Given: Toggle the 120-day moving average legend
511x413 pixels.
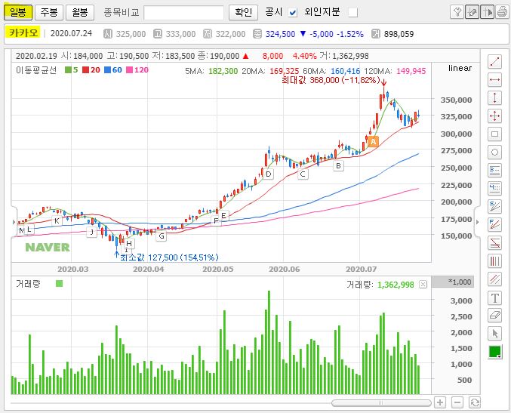Looking at the screenshot, I should 137,69.
